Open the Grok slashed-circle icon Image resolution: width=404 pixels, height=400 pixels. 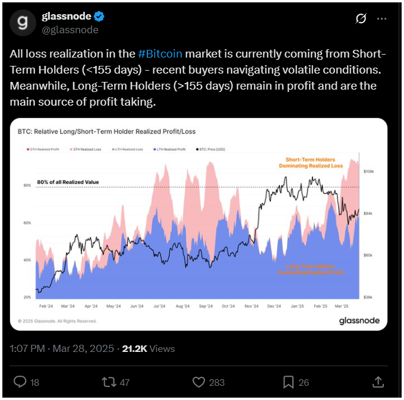click(361, 18)
